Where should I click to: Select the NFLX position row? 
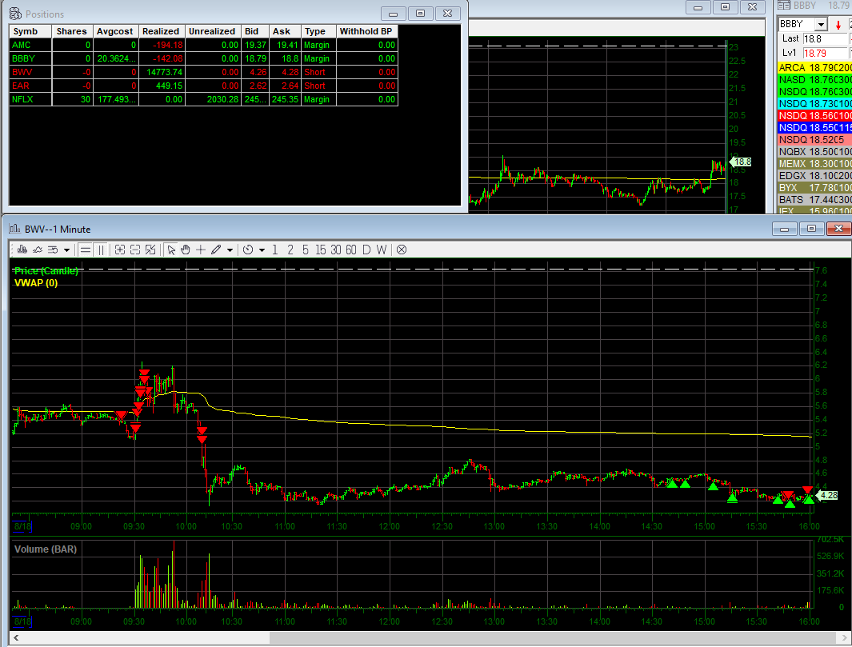[x=204, y=99]
